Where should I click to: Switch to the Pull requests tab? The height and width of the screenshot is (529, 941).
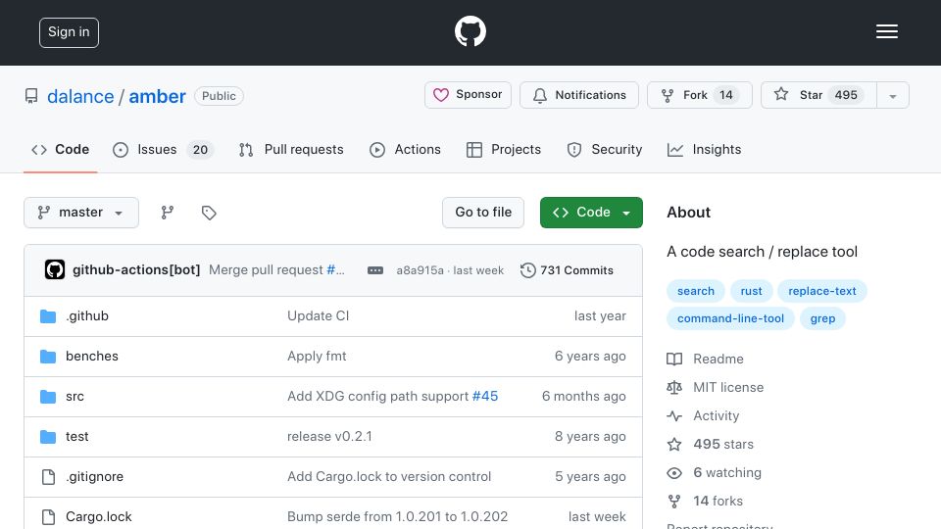(x=291, y=149)
